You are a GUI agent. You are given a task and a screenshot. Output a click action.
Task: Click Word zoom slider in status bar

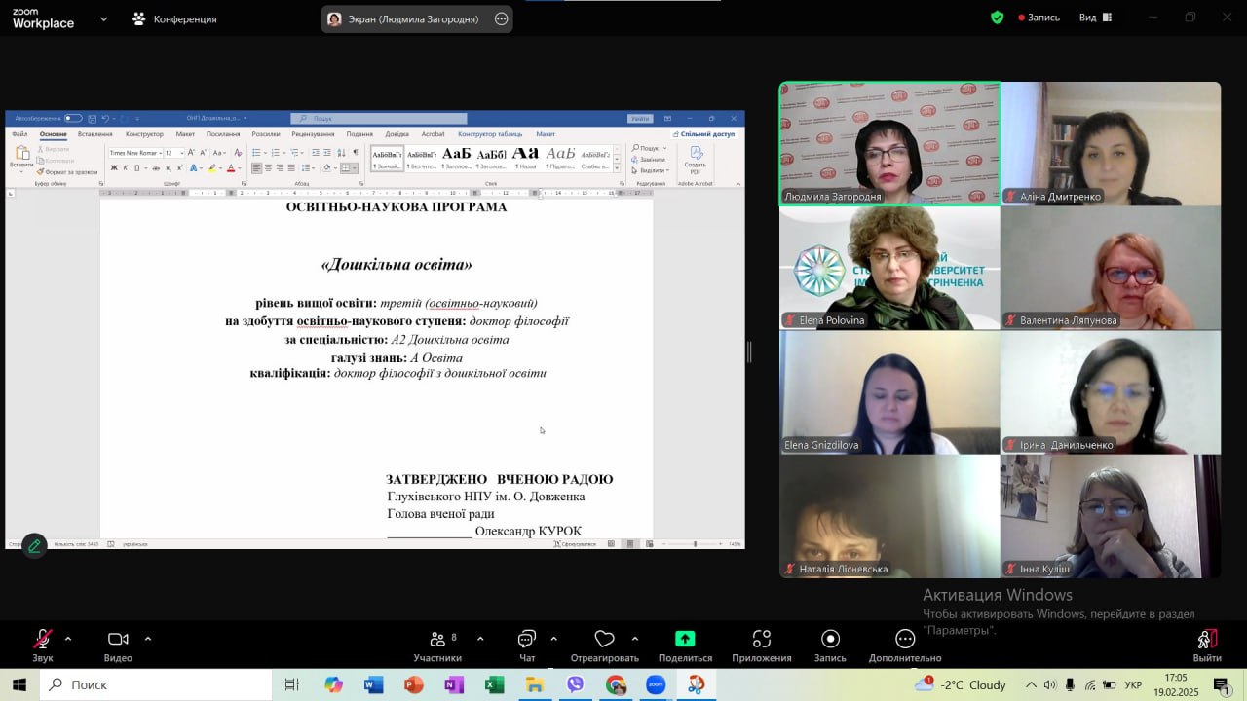693,544
